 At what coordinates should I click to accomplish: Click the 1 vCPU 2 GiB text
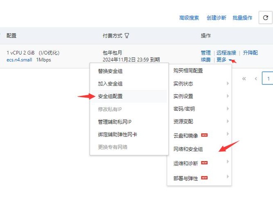pos(20,52)
